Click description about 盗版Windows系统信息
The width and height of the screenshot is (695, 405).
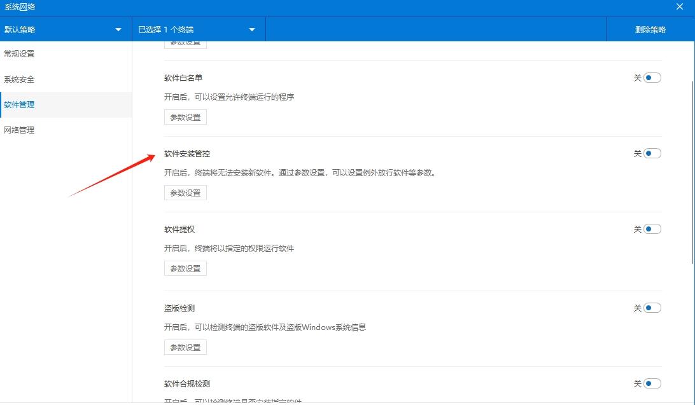coord(265,327)
